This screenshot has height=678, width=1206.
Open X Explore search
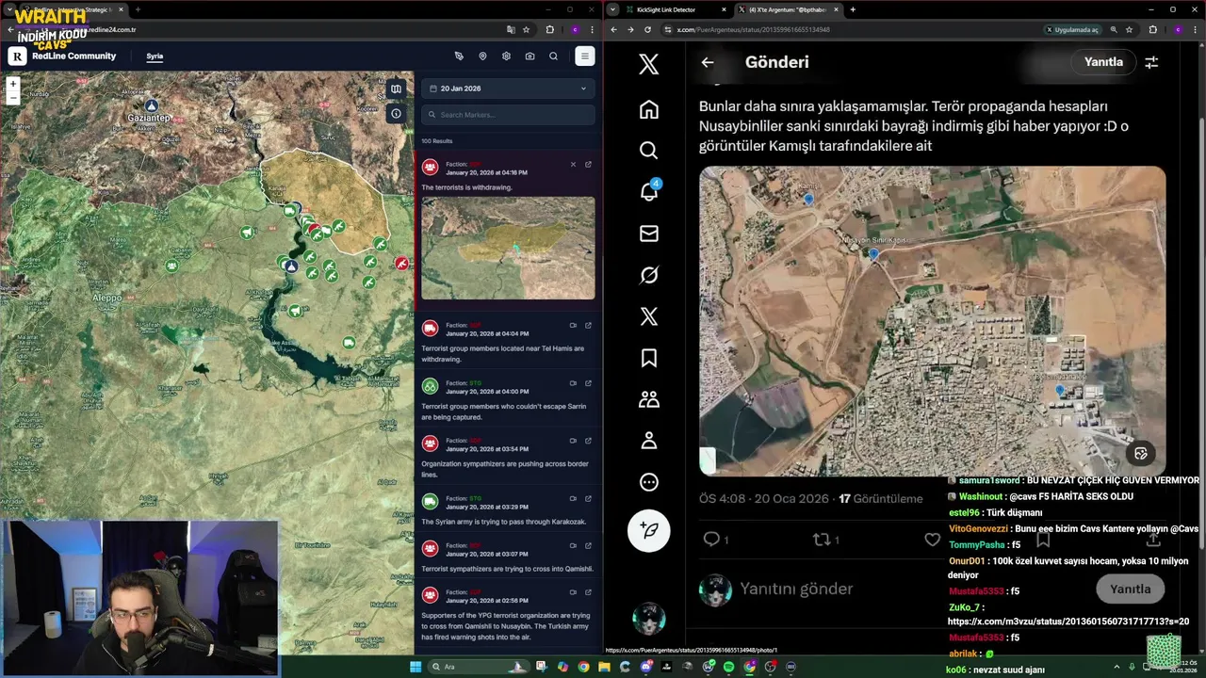click(x=649, y=151)
